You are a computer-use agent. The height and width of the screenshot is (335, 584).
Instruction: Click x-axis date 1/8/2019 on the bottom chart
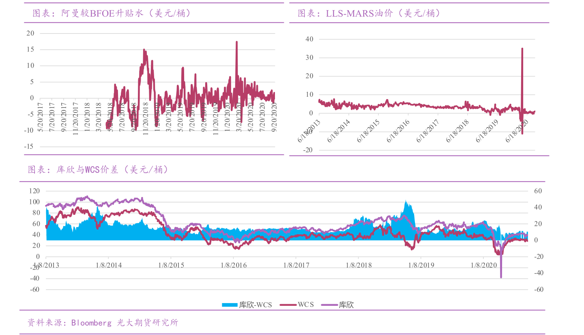[x=421, y=265]
